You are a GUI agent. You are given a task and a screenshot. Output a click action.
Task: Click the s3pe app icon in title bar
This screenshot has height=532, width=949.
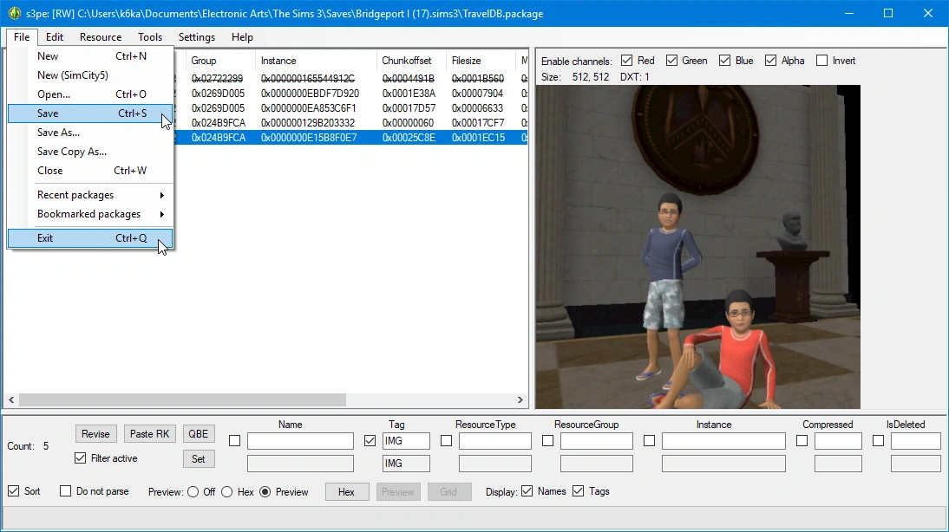(15, 13)
